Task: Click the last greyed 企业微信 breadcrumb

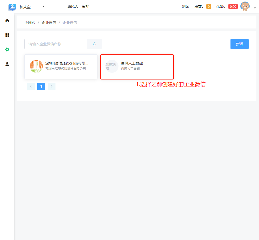Action: coord(70,23)
